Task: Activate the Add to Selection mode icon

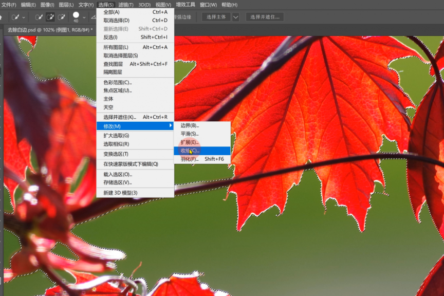Action: tap(50, 17)
